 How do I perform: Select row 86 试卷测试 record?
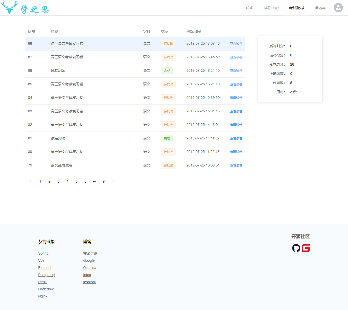[58, 71]
